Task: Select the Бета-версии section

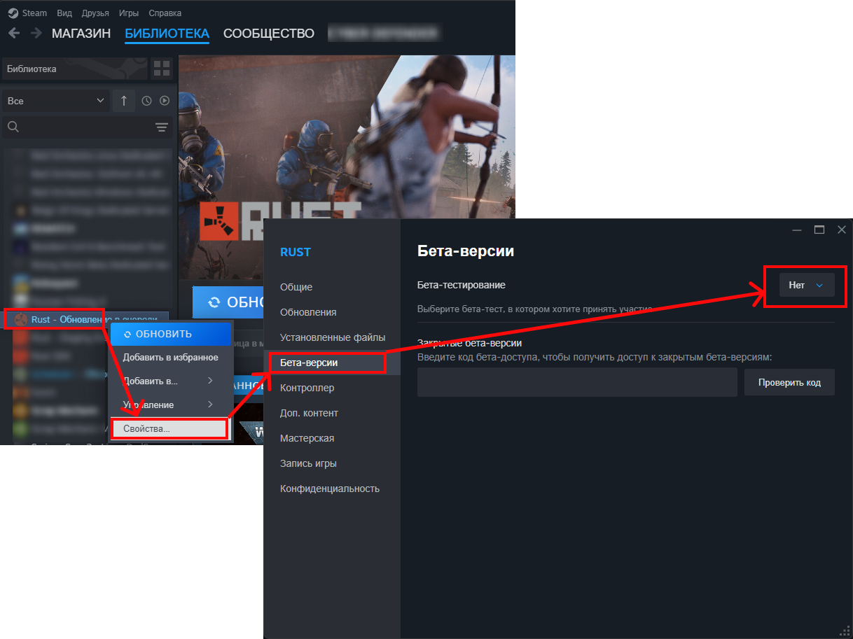Action: coord(332,363)
